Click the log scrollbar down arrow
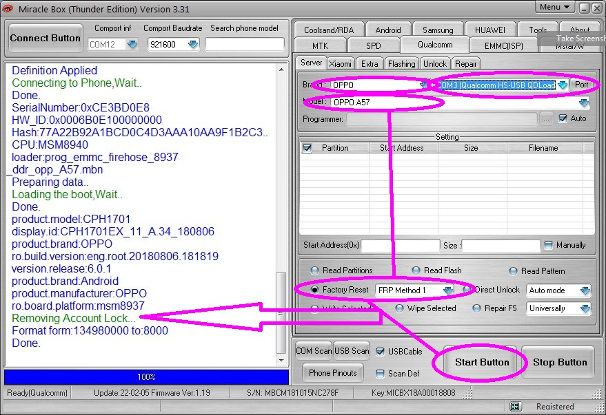This screenshot has width=606, height=415. tap(281, 361)
